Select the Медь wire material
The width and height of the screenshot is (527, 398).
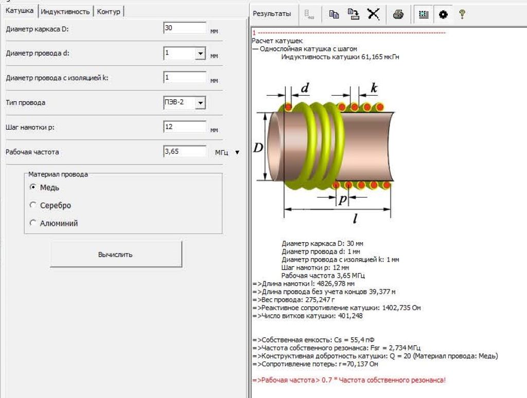point(33,188)
